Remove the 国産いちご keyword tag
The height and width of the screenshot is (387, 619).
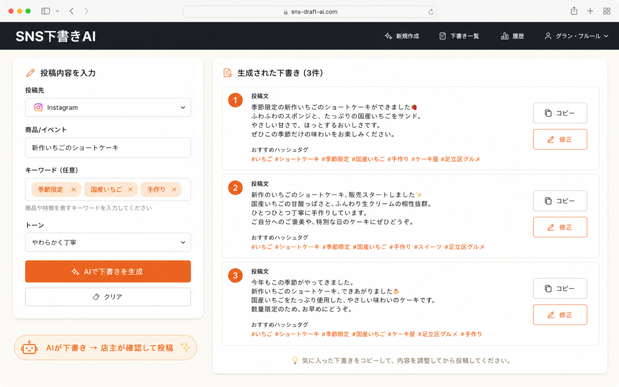[130, 190]
